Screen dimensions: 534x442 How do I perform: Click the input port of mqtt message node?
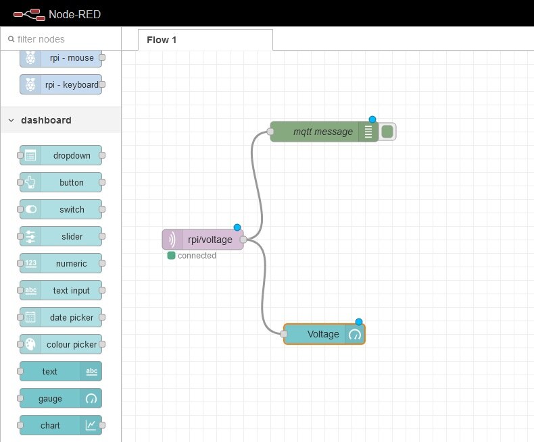tap(270, 132)
